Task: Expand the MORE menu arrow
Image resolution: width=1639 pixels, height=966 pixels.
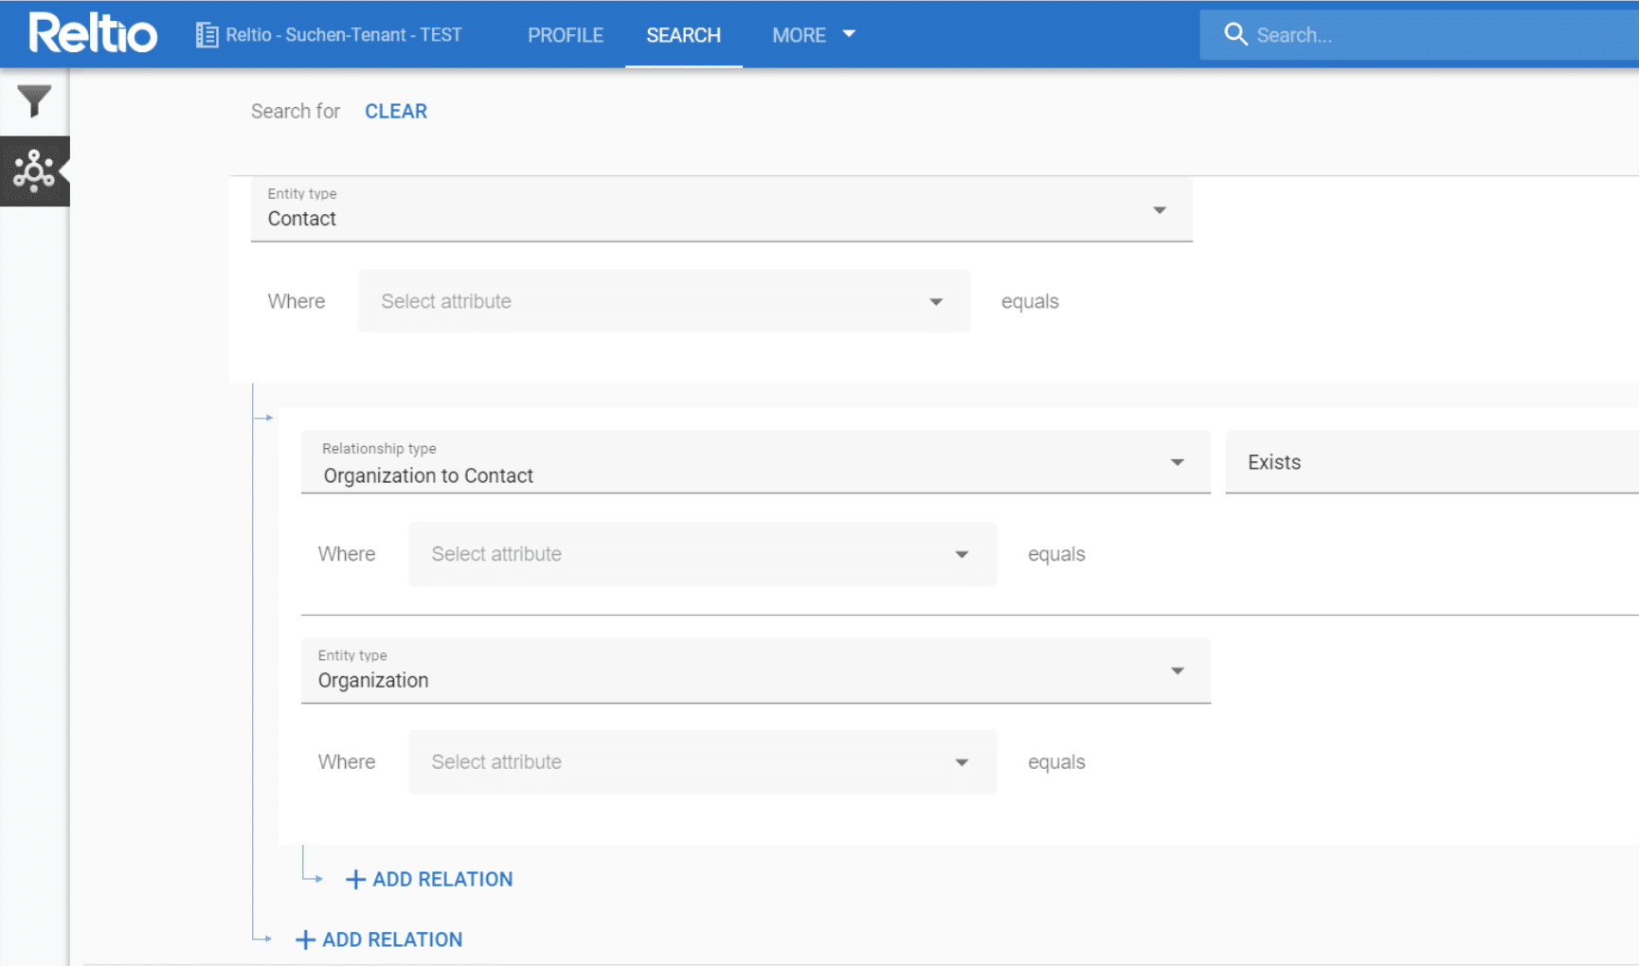Action: (849, 34)
